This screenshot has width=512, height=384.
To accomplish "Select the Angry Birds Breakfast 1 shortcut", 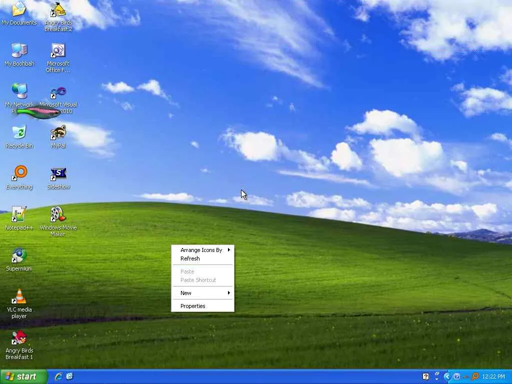I will 19,345.
